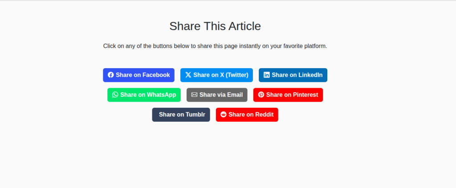Click the WhatsApp logo icon
This screenshot has width=456, height=188.
(115, 95)
